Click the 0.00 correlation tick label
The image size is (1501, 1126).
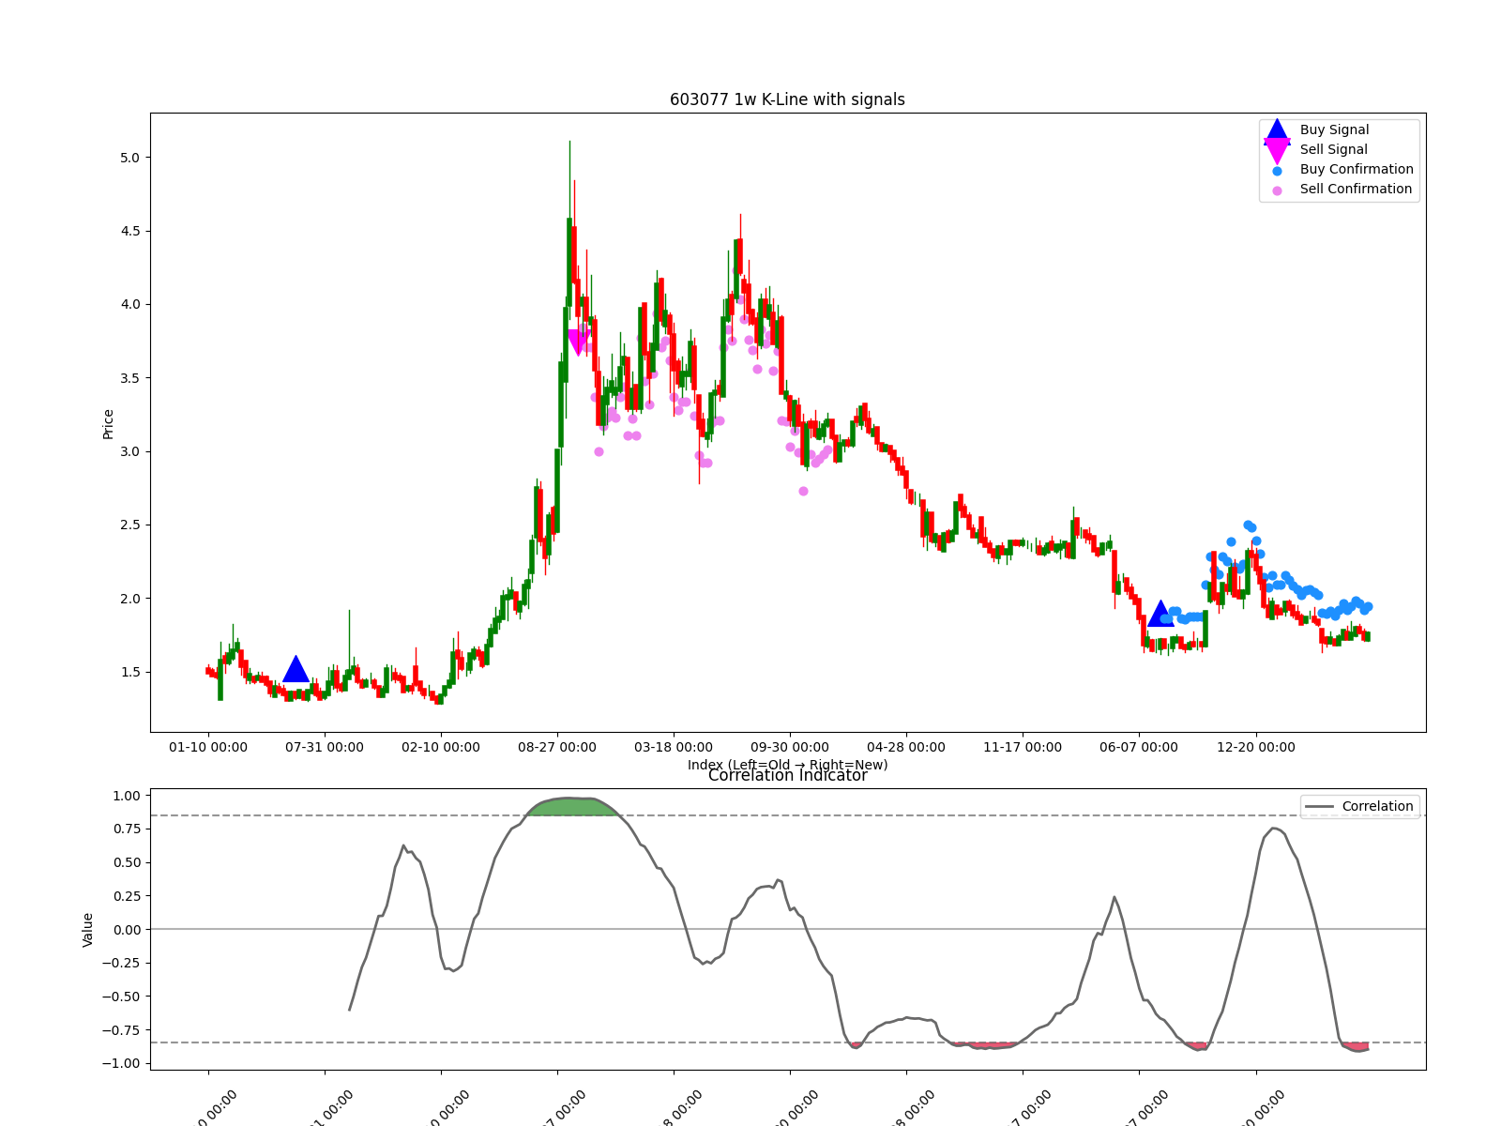(126, 930)
